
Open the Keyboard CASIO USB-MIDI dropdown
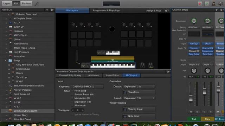tap(88, 86)
